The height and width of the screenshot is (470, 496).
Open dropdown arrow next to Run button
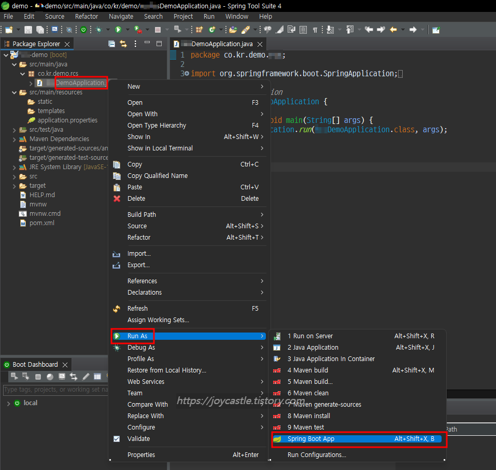(127, 30)
